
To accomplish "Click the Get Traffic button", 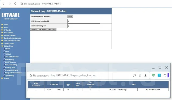I will (52, 30).
